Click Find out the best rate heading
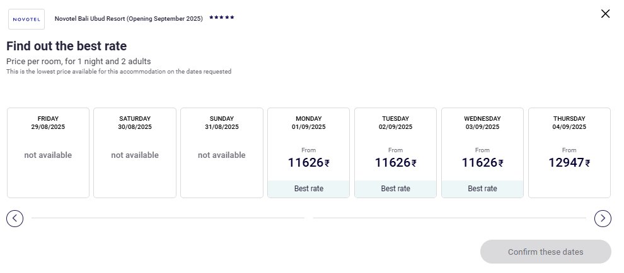 (66, 46)
